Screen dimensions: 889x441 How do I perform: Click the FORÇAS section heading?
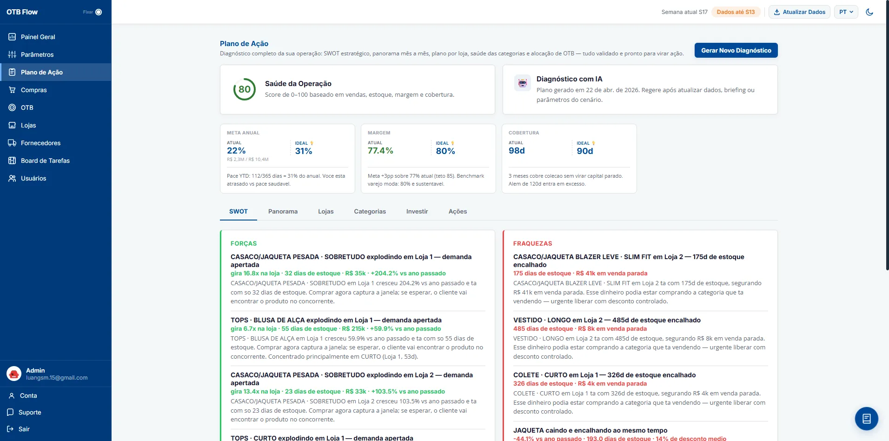(x=244, y=243)
